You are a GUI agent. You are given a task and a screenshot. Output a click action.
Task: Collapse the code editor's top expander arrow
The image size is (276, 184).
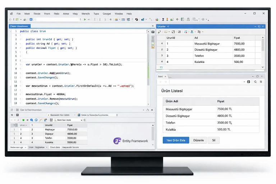(148, 32)
